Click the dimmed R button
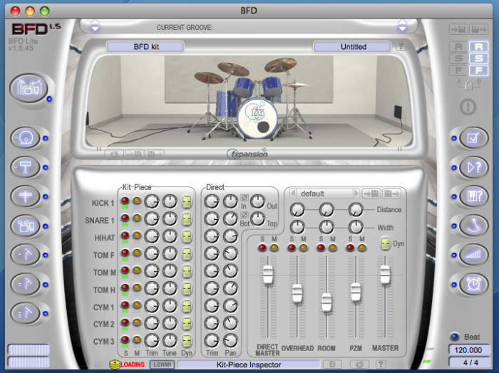This screenshot has width=499, height=373. [x=458, y=47]
